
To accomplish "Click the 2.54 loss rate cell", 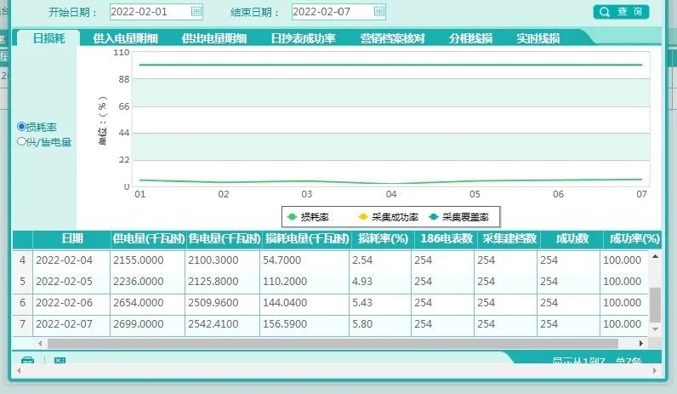I will coord(380,260).
